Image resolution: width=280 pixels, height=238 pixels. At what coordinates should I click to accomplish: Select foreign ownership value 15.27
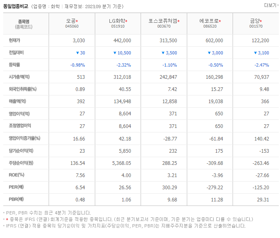(x=217, y=89)
